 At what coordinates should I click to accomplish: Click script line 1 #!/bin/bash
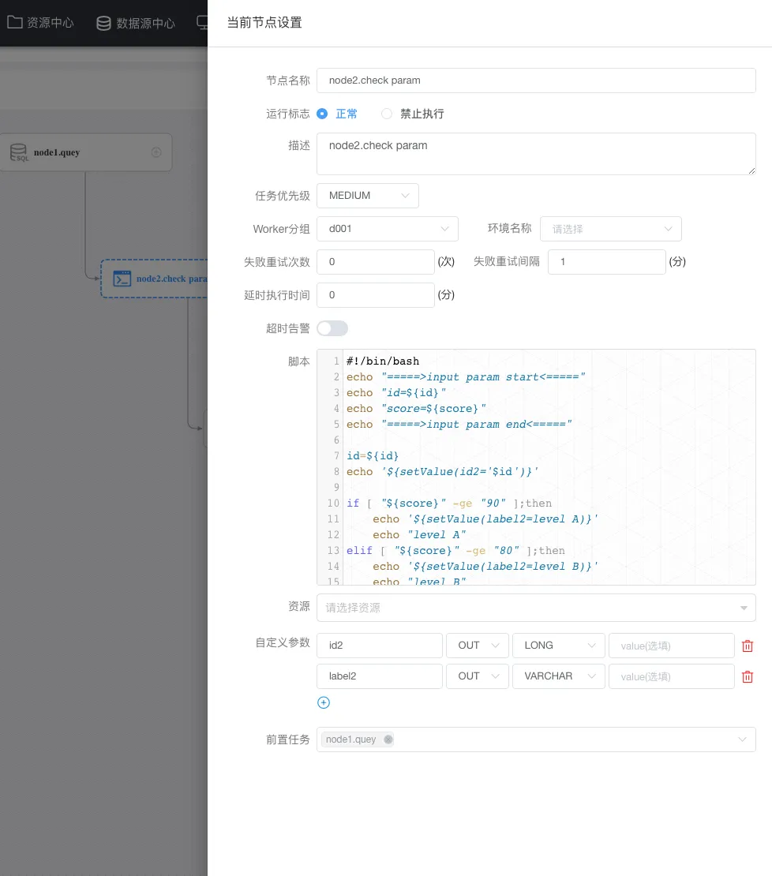click(383, 361)
